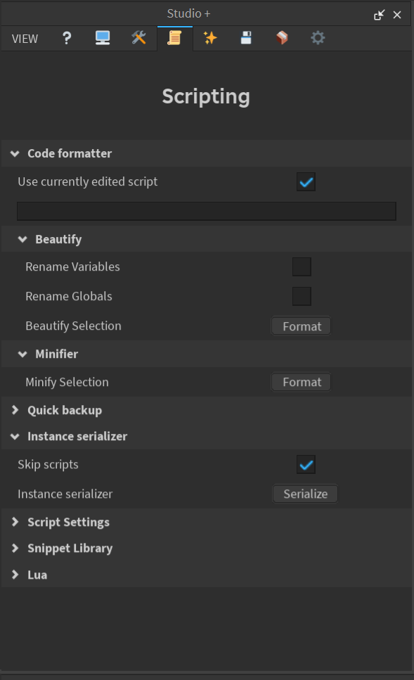Disable Skip scripts
The image size is (414, 680).
306,464
